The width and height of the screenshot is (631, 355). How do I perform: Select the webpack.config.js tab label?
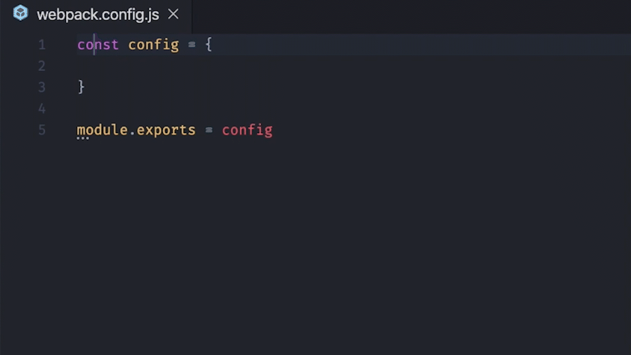click(98, 15)
